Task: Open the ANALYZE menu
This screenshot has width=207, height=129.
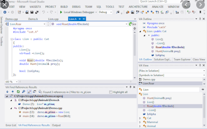Action: coord(158,7)
